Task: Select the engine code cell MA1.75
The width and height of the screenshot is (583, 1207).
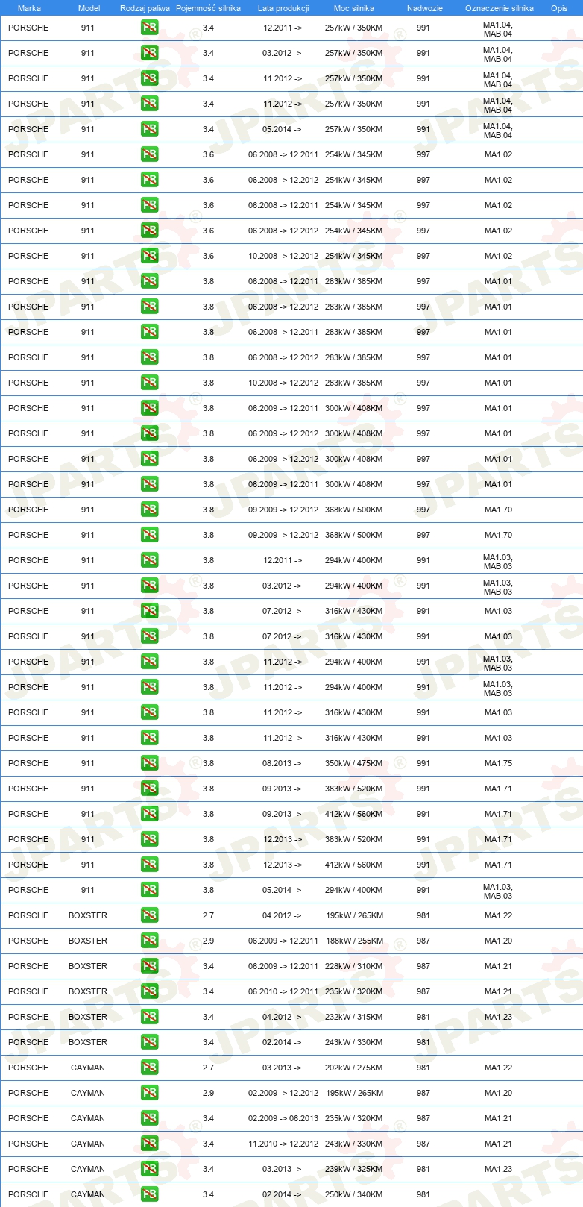Action: (x=498, y=763)
